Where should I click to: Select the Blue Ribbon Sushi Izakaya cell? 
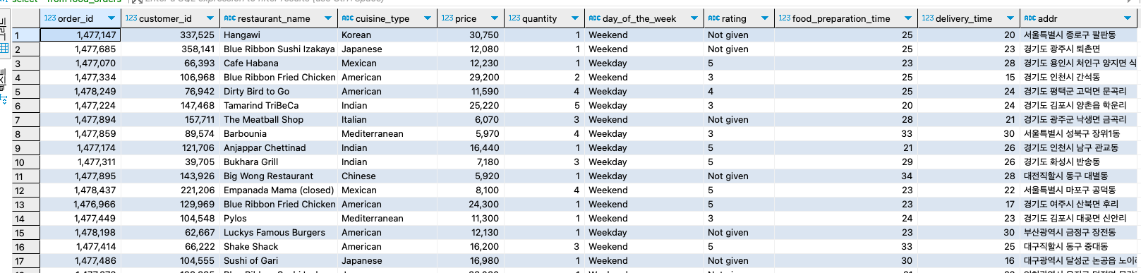click(278, 49)
